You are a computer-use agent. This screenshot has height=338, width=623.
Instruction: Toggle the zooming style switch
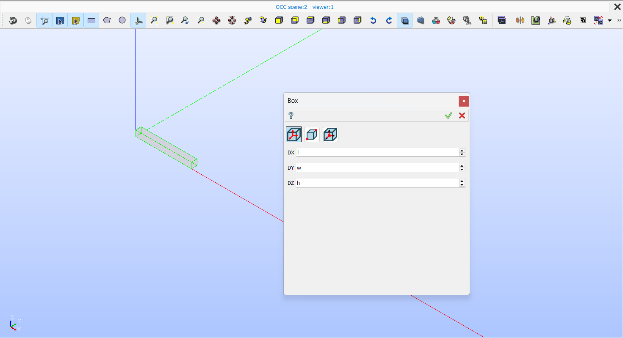[44, 20]
